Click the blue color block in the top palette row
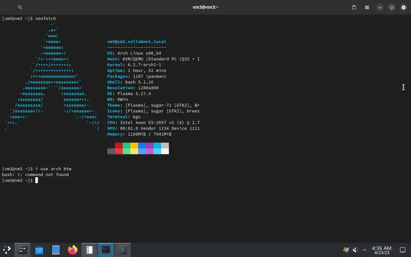 coord(142,146)
